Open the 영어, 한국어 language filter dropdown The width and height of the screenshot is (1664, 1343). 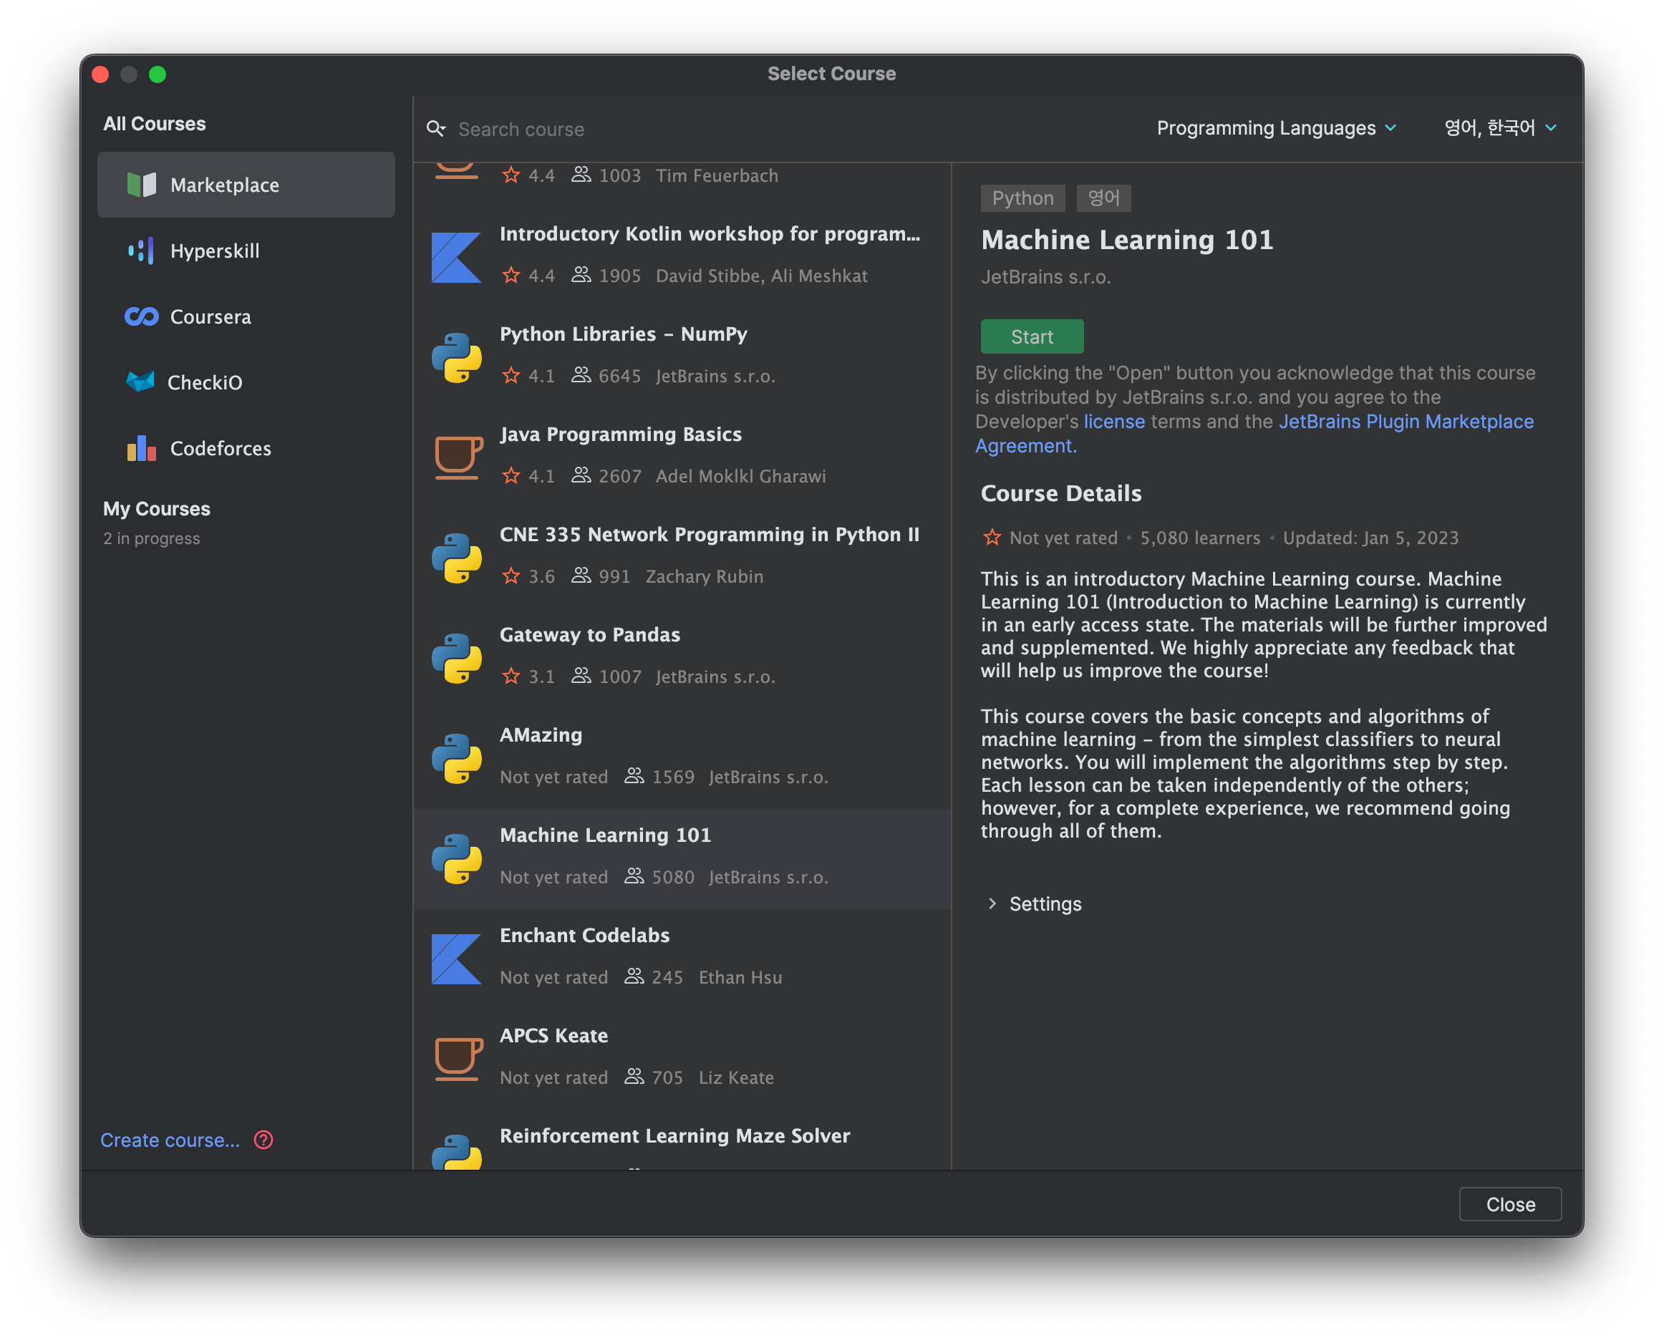coord(1499,127)
